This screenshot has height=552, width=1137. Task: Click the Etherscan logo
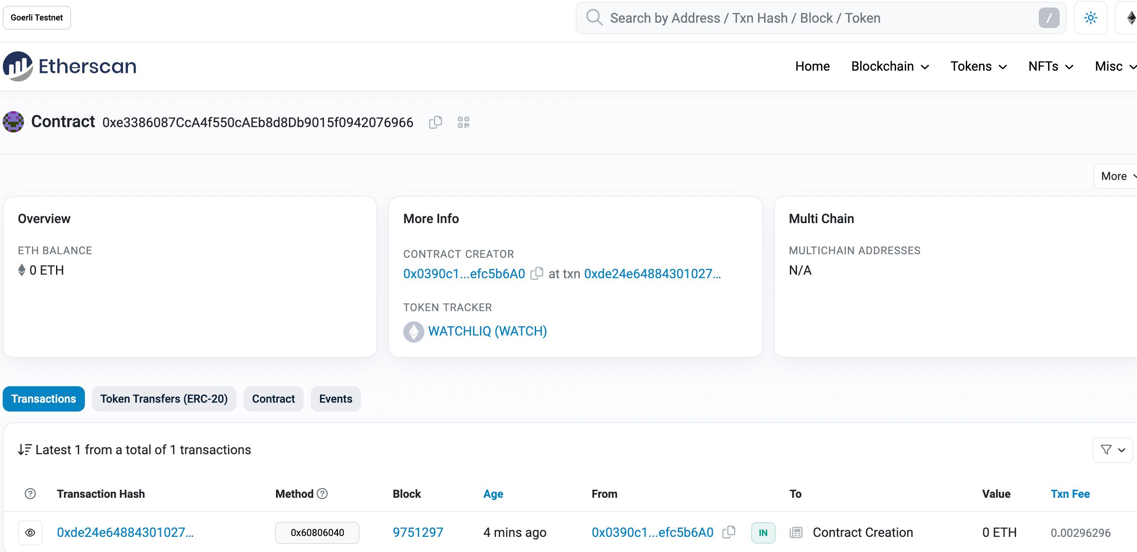[x=70, y=66]
